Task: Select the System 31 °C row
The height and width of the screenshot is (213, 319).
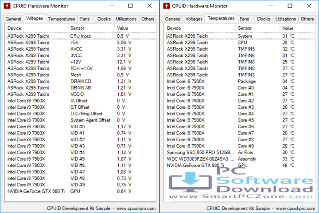Action: pyautogui.click(x=241, y=36)
